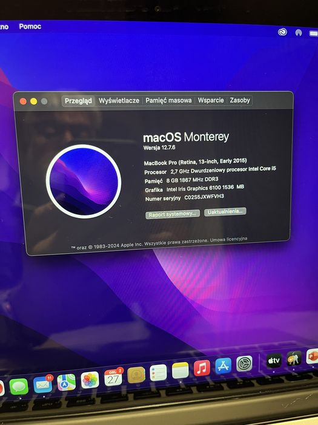Screen dimensions: 318x425
Task: Open the Notes app in the Dock
Action: click(180, 370)
